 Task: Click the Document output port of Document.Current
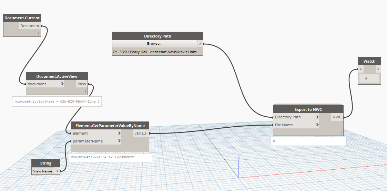pos(30,26)
